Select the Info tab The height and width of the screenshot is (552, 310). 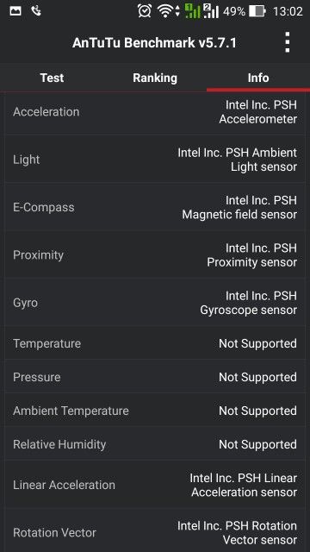pyautogui.click(x=258, y=78)
